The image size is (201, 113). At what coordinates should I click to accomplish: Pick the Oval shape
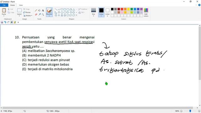pos(62,9)
